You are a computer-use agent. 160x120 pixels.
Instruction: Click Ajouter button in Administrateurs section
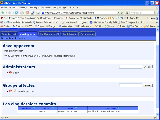(x=148, y=67)
